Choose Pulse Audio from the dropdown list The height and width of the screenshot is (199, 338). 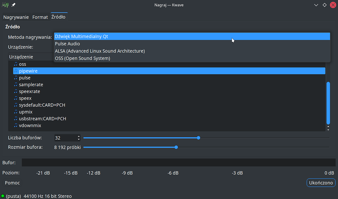(x=68, y=44)
